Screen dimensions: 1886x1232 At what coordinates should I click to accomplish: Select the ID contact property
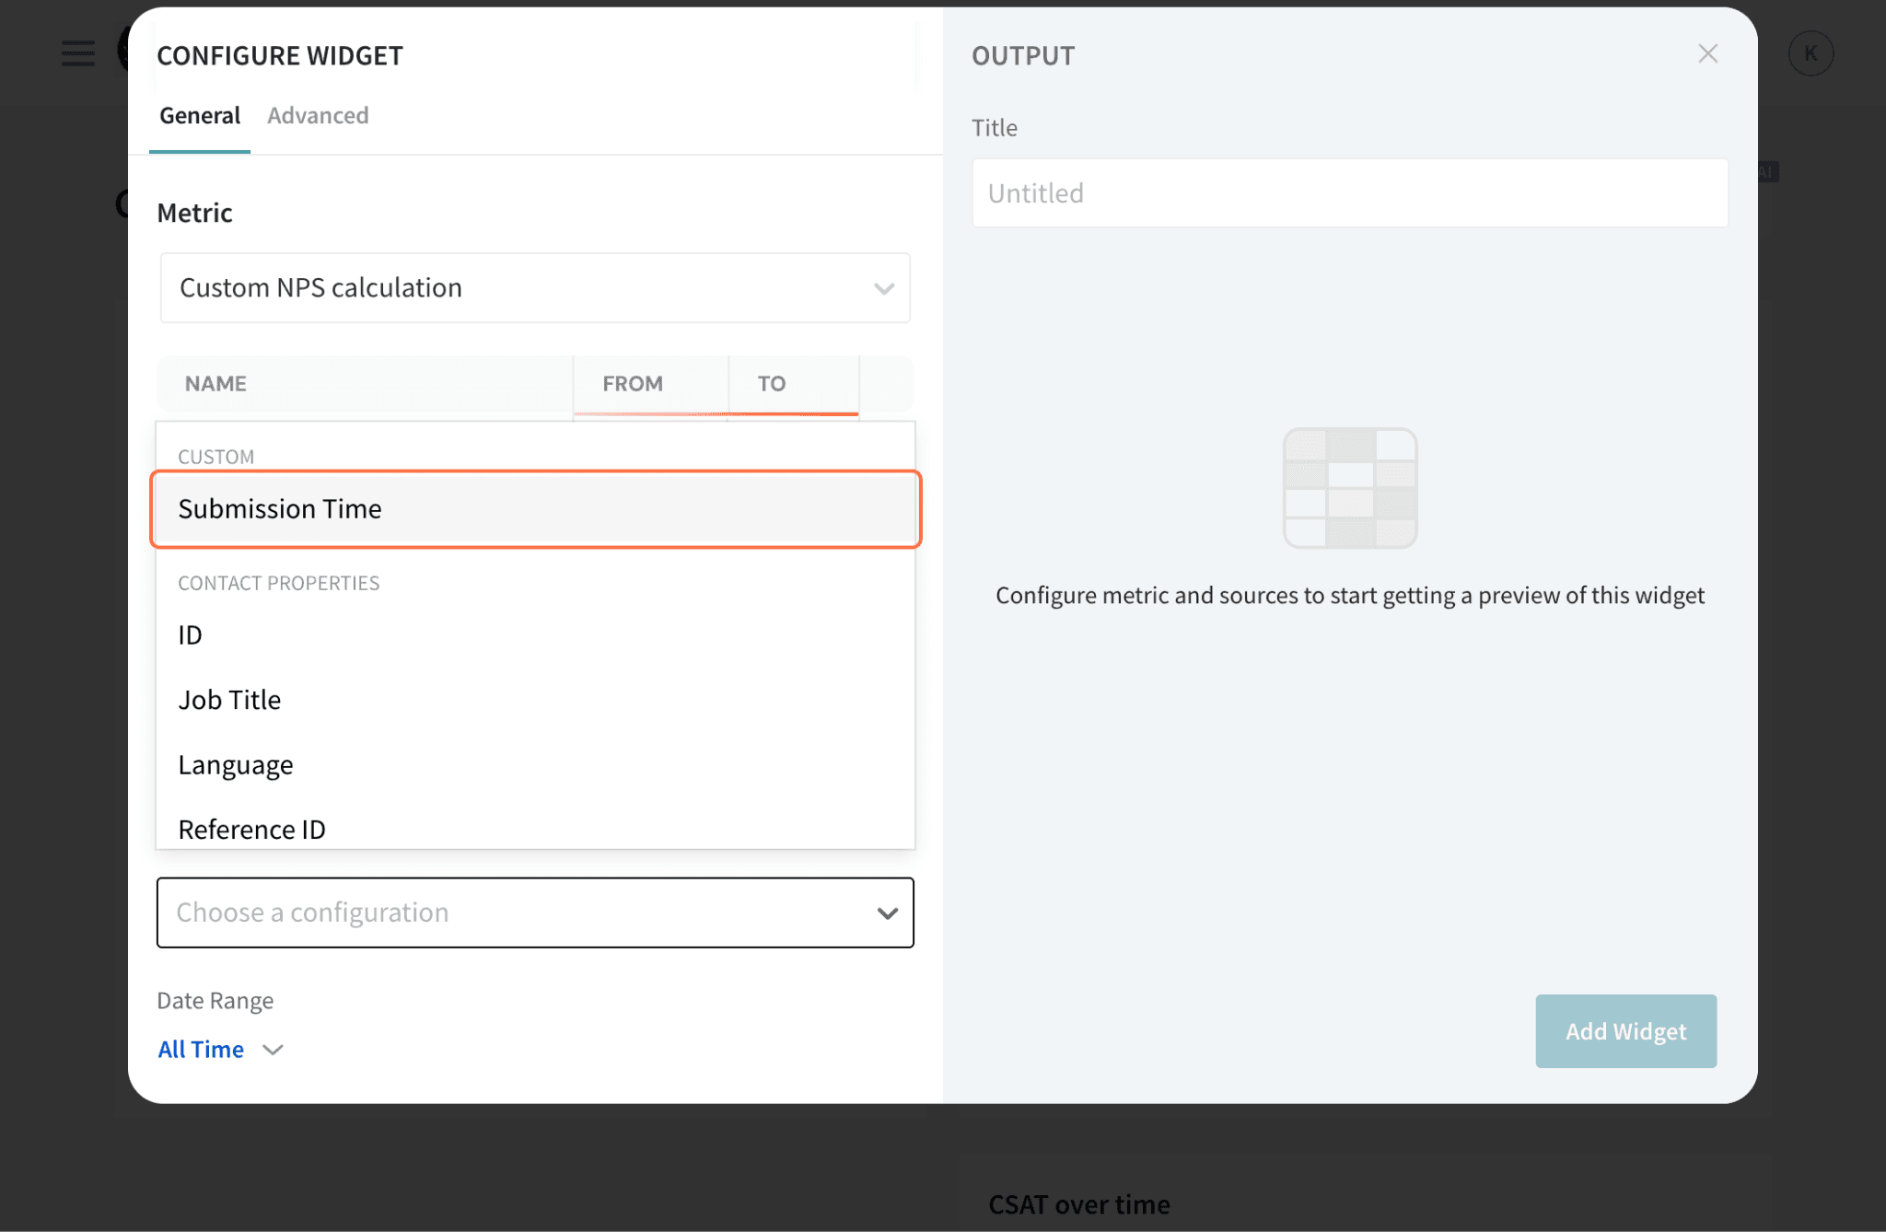point(191,635)
